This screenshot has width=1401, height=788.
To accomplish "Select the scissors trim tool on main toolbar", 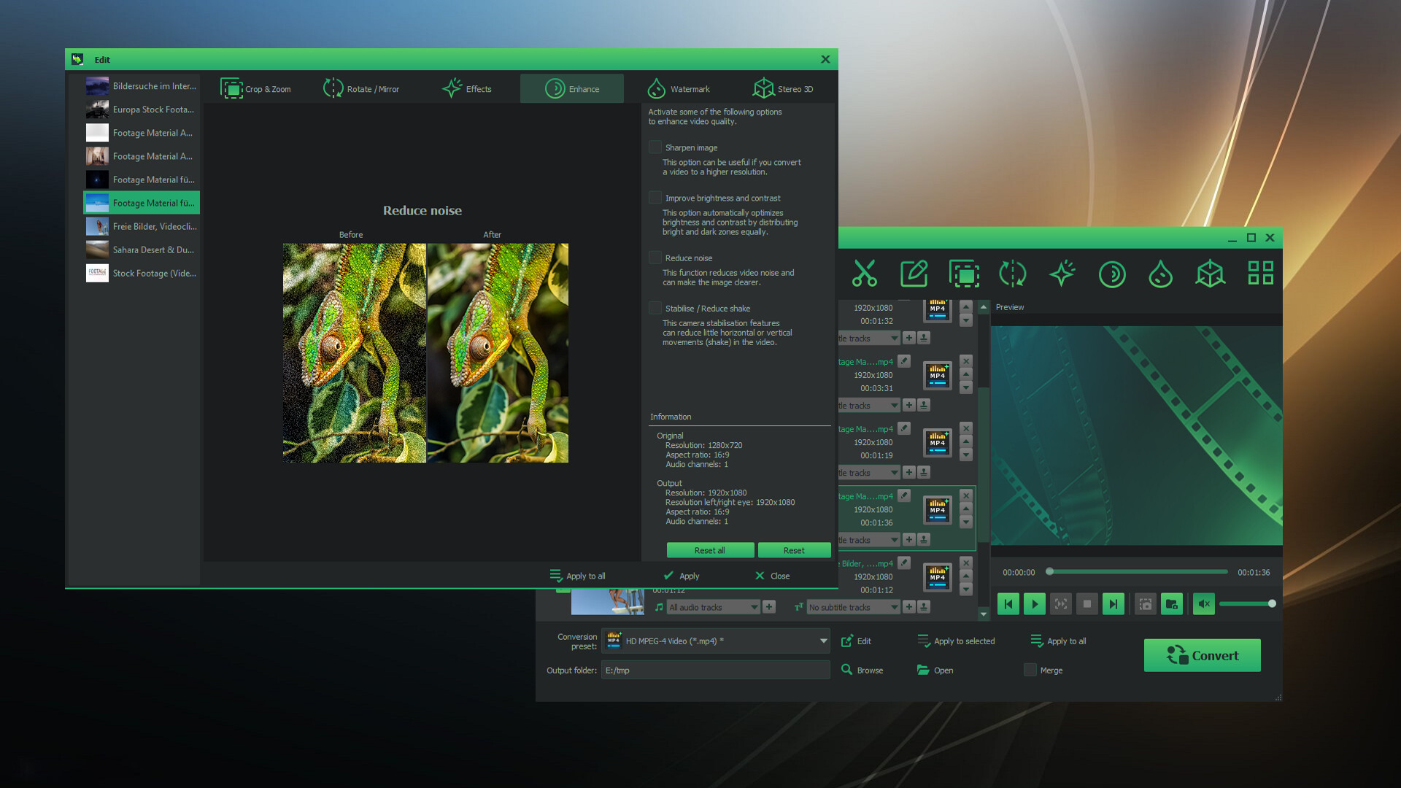I will (865, 274).
